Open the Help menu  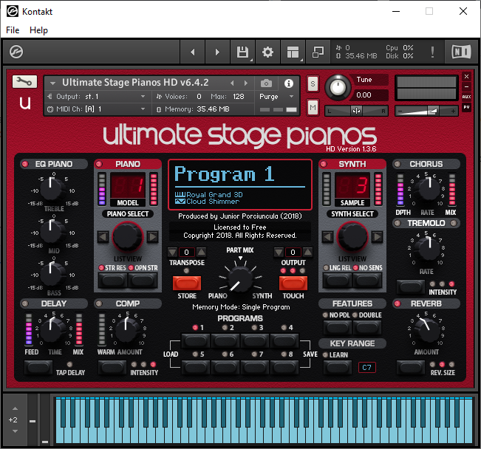coord(38,30)
